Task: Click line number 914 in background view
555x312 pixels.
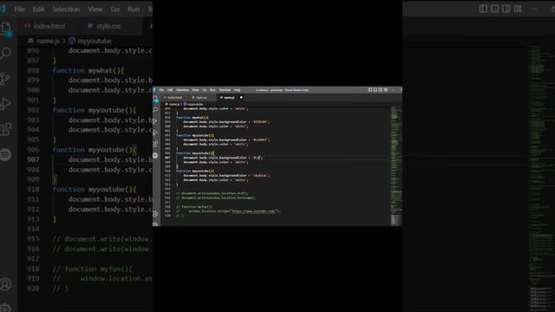Action: 33,229
